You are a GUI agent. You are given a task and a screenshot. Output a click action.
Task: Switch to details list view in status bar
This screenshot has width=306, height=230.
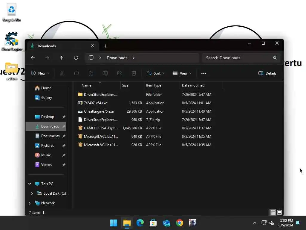273,212
